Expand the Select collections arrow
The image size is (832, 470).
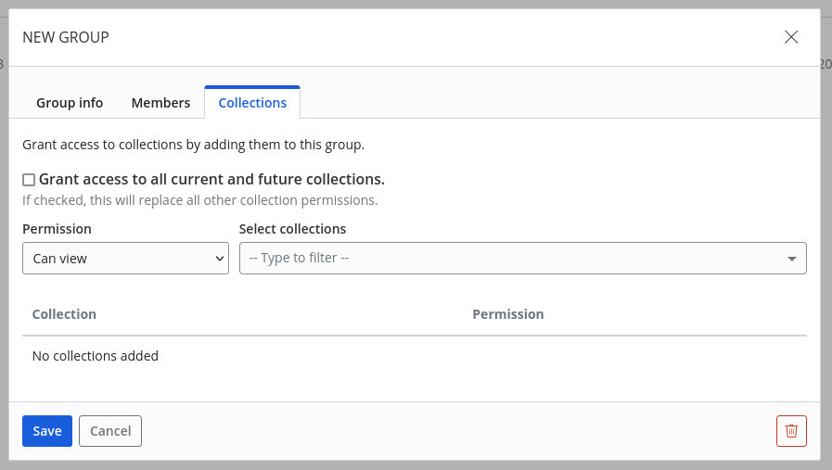(x=791, y=259)
